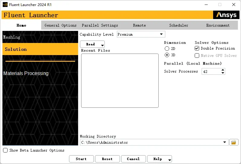This screenshot has width=241, height=164.
Task: Expand the Read button dropdown arrow
Action: pyautogui.click(x=102, y=45)
